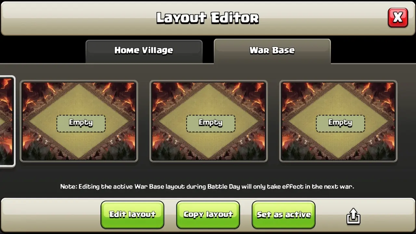Click the Edit layout button
The image size is (416, 234).
(x=132, y=214)
